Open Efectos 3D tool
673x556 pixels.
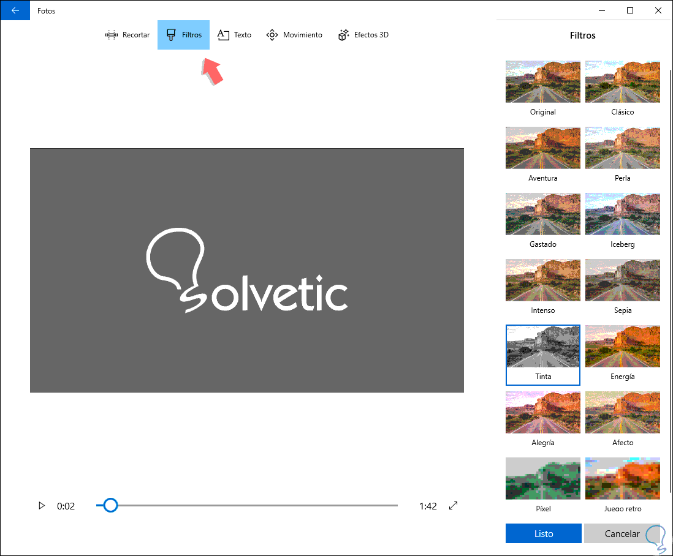pos(363,35)
